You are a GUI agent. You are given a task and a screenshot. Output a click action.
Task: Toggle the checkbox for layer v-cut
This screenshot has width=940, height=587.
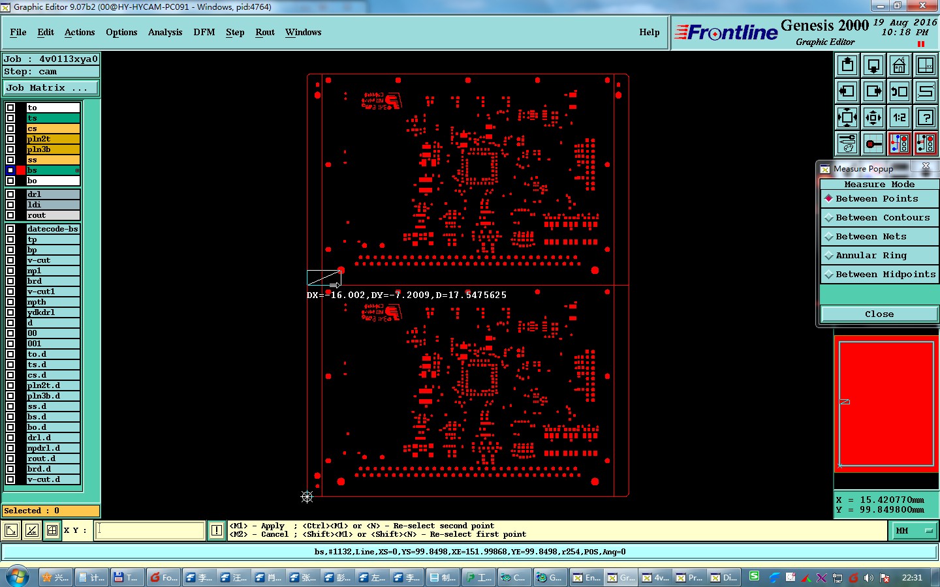pyautogui.click(x=10, y=260)
